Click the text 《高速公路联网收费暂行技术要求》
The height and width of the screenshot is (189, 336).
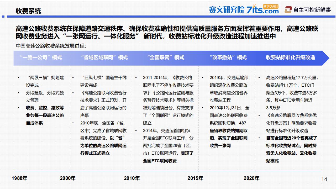point(103,97)
